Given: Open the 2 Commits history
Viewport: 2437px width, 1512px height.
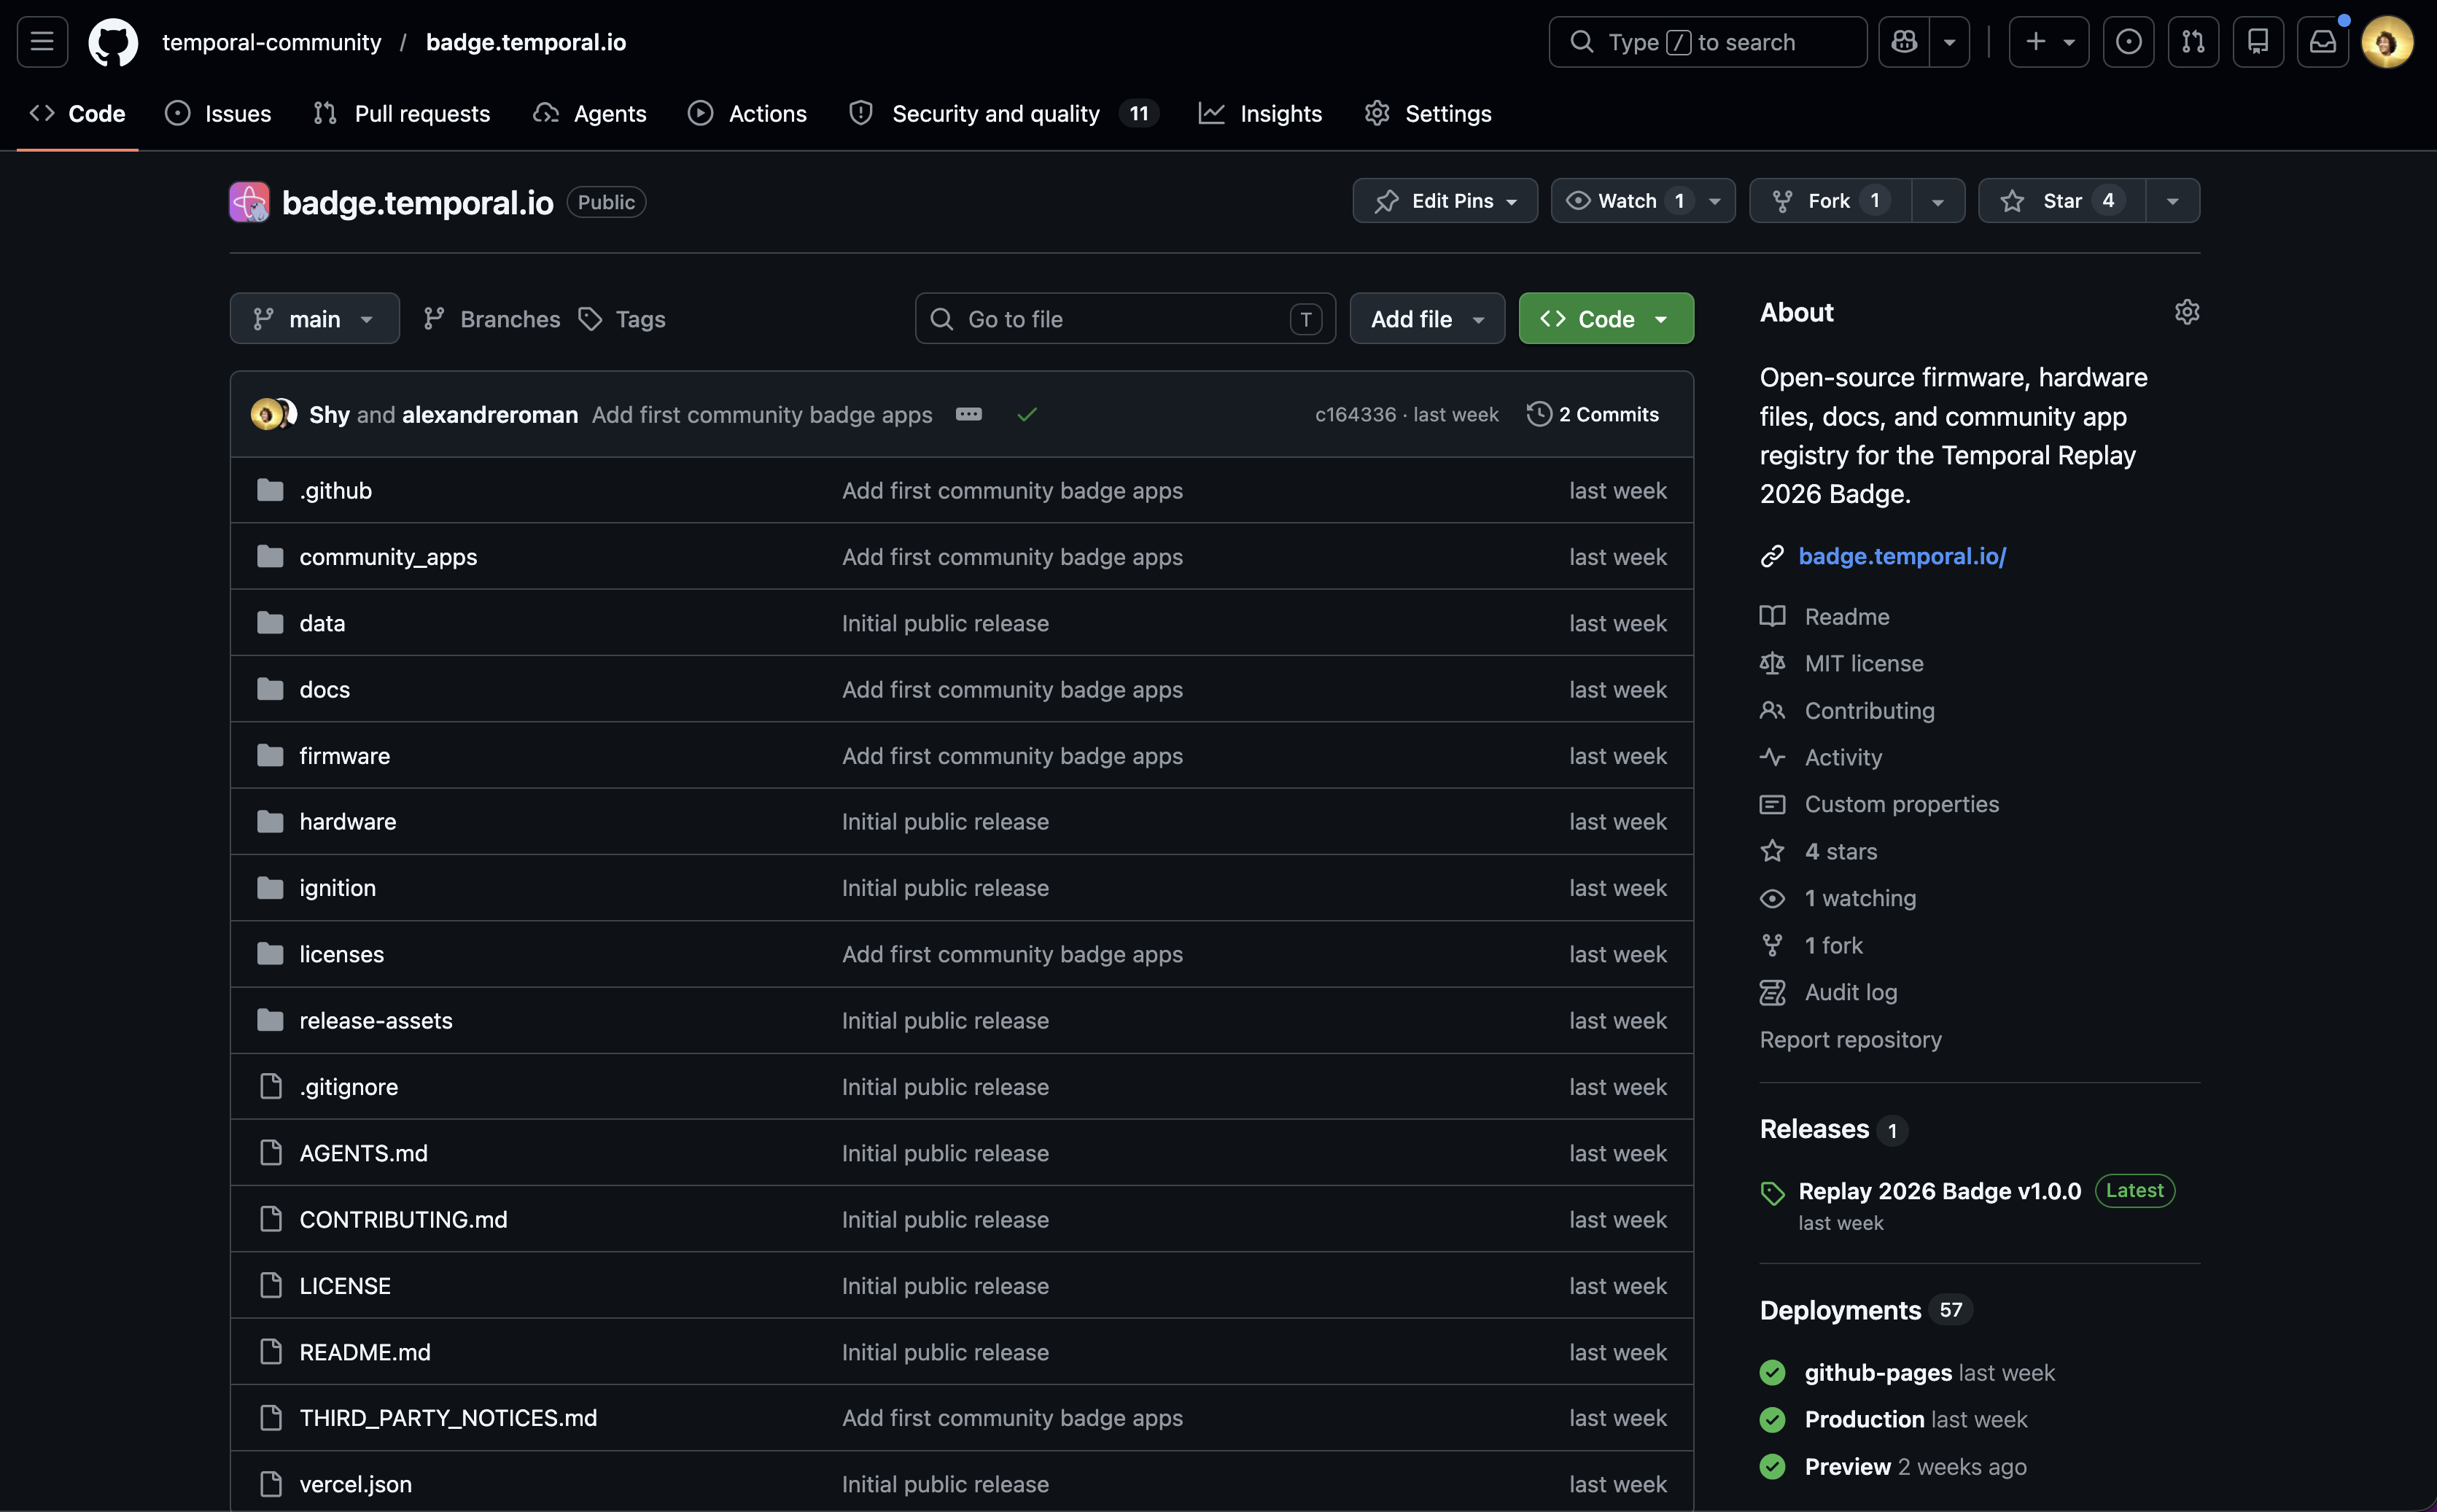Looking at the screenshot, I should tap(1593, 414).
